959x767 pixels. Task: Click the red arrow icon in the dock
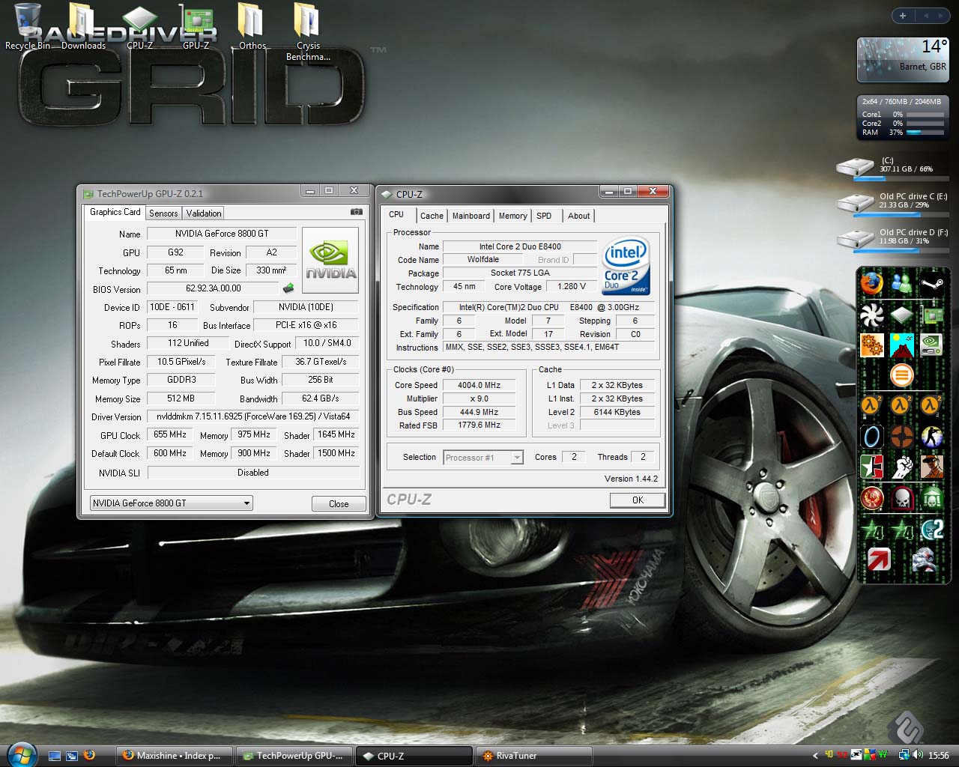[x=879, y=560]
